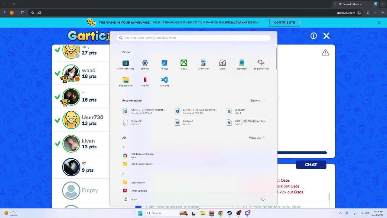Image resolution: width=387 pixels, height=218 pixels.
Task: Open Steam from the taskbar
Action: pos(229,213)
